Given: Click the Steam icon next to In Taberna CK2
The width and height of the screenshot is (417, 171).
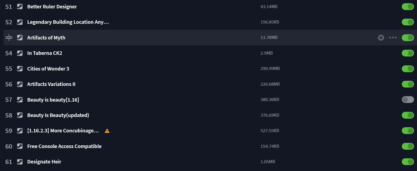Looking at the screenshot, I should (20, 53).
